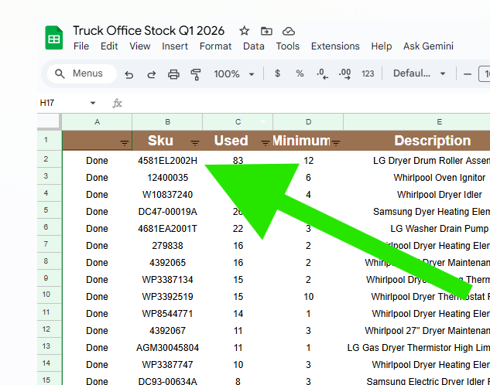The height and width of the screenshot is (385, 490).
Task: Expand the Default font dropdown
Action: 420,74
